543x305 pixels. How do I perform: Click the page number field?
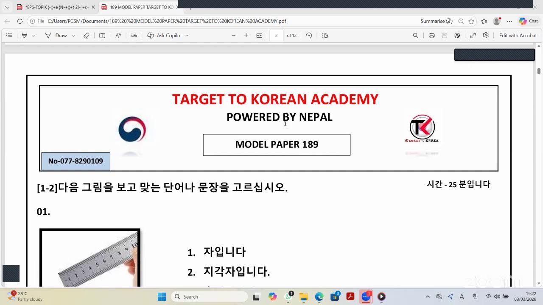[276, 36]
